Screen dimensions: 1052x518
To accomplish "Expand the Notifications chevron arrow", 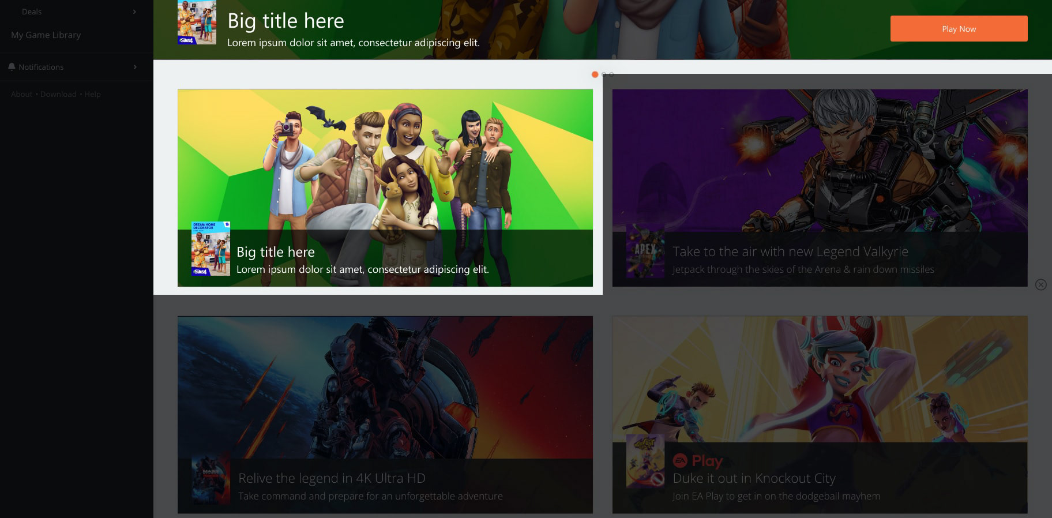I will point(135,67).
